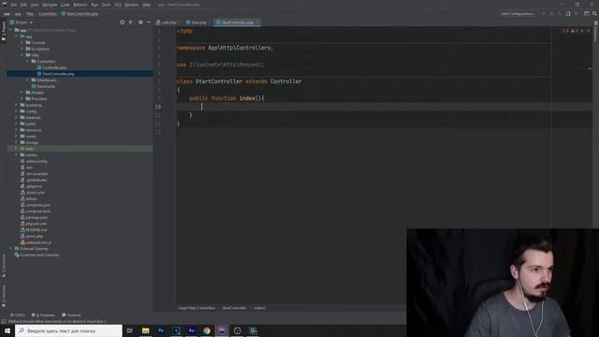Click yellow warning mark on error stripe
The height and width of the screenshot is (337, 599).
click(590, 68)
